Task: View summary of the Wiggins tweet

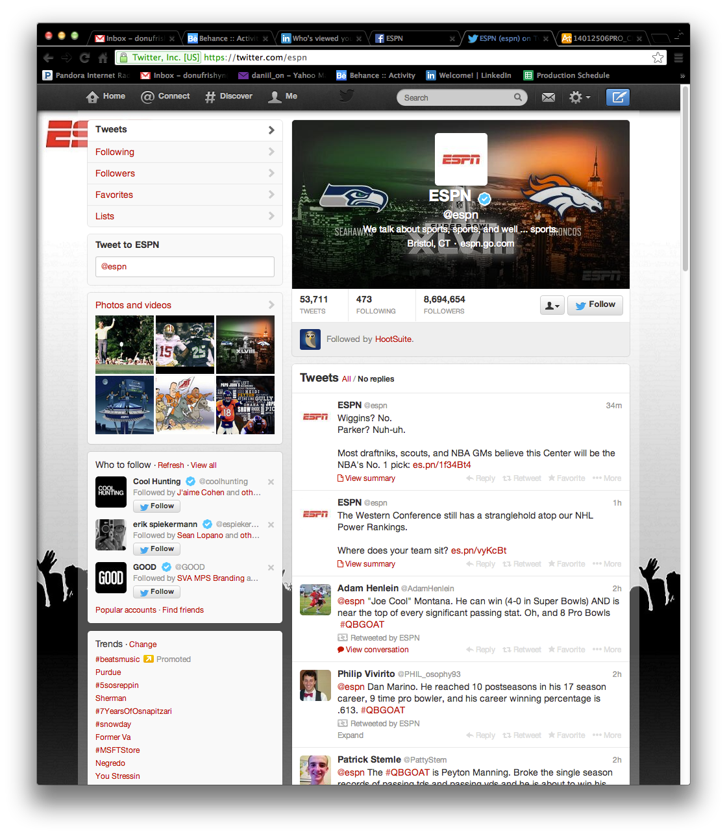Action: coord(366,478)
